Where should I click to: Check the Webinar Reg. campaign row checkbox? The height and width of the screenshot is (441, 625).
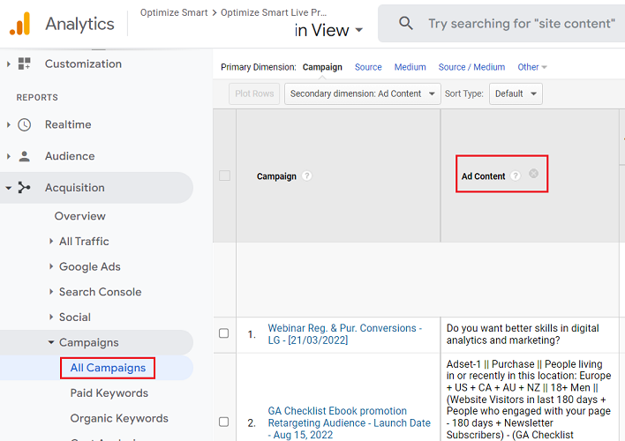tap(224, 333)
